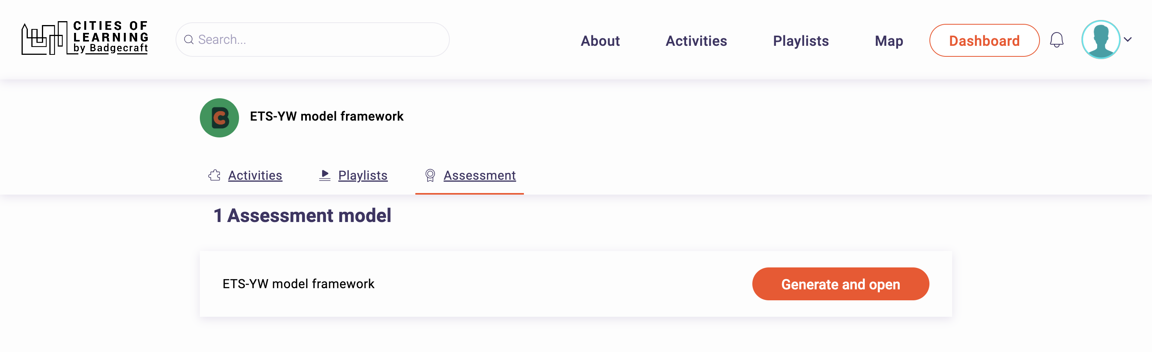This screenshot has height=352, width=1152.
Task: Click the play icon beside the Playlists tab
Action: (325, 175)
